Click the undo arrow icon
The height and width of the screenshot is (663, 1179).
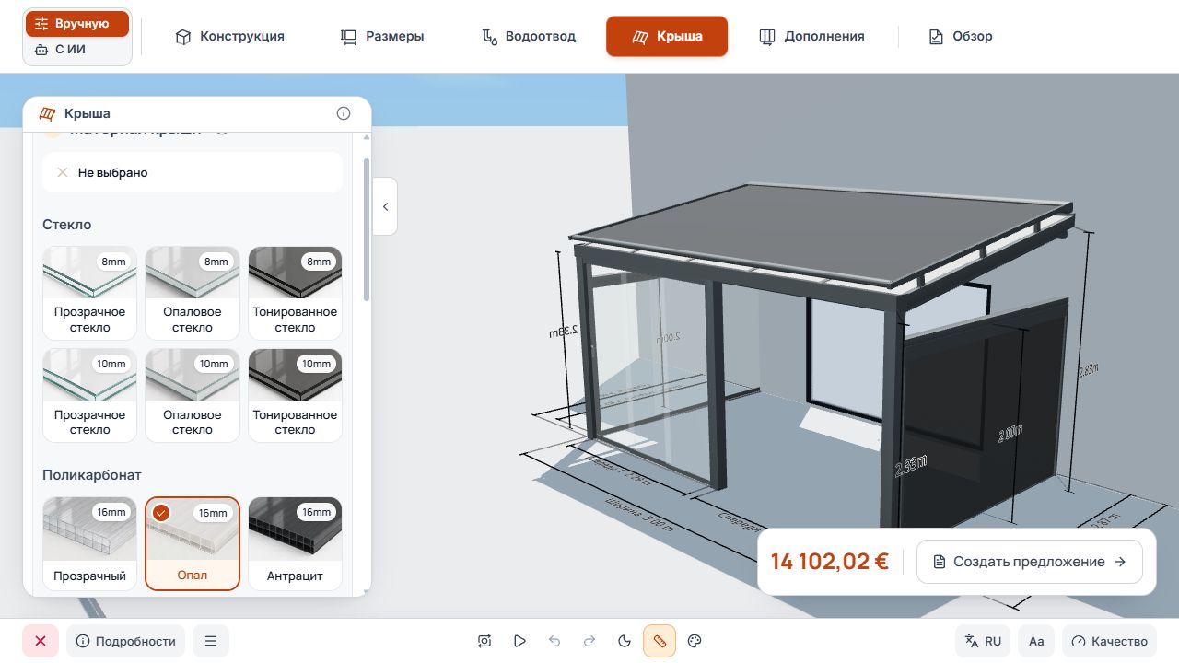pos(554,641)
